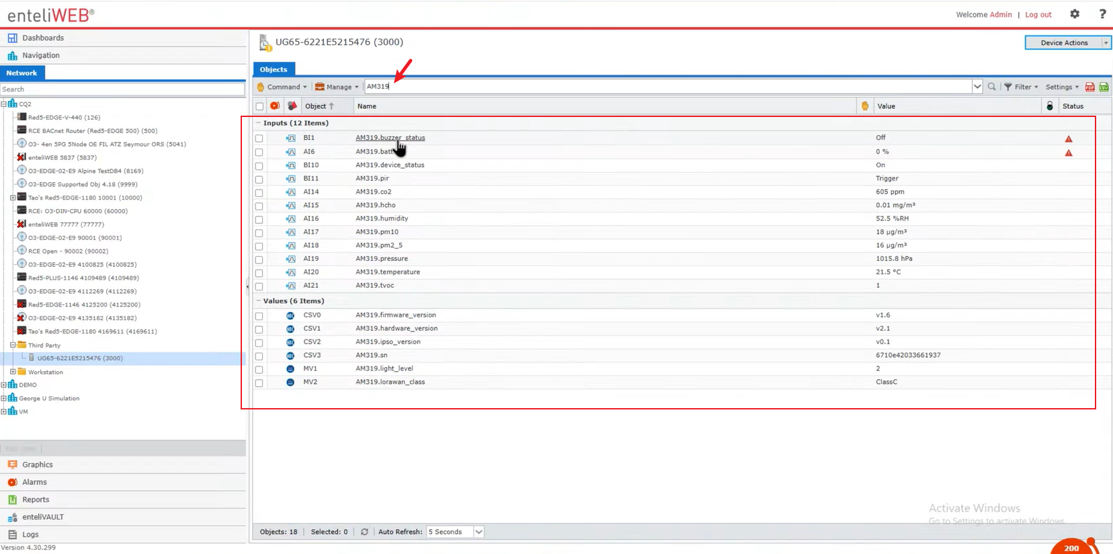The image size is (1113, 554).
Task: Check the box for AM319.humidity
Action: tap(259, 219)
